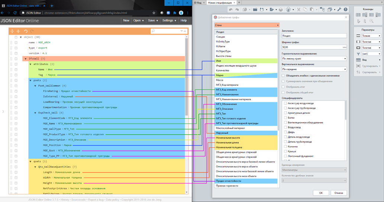Open help via the question mark icon

(346, 10)
